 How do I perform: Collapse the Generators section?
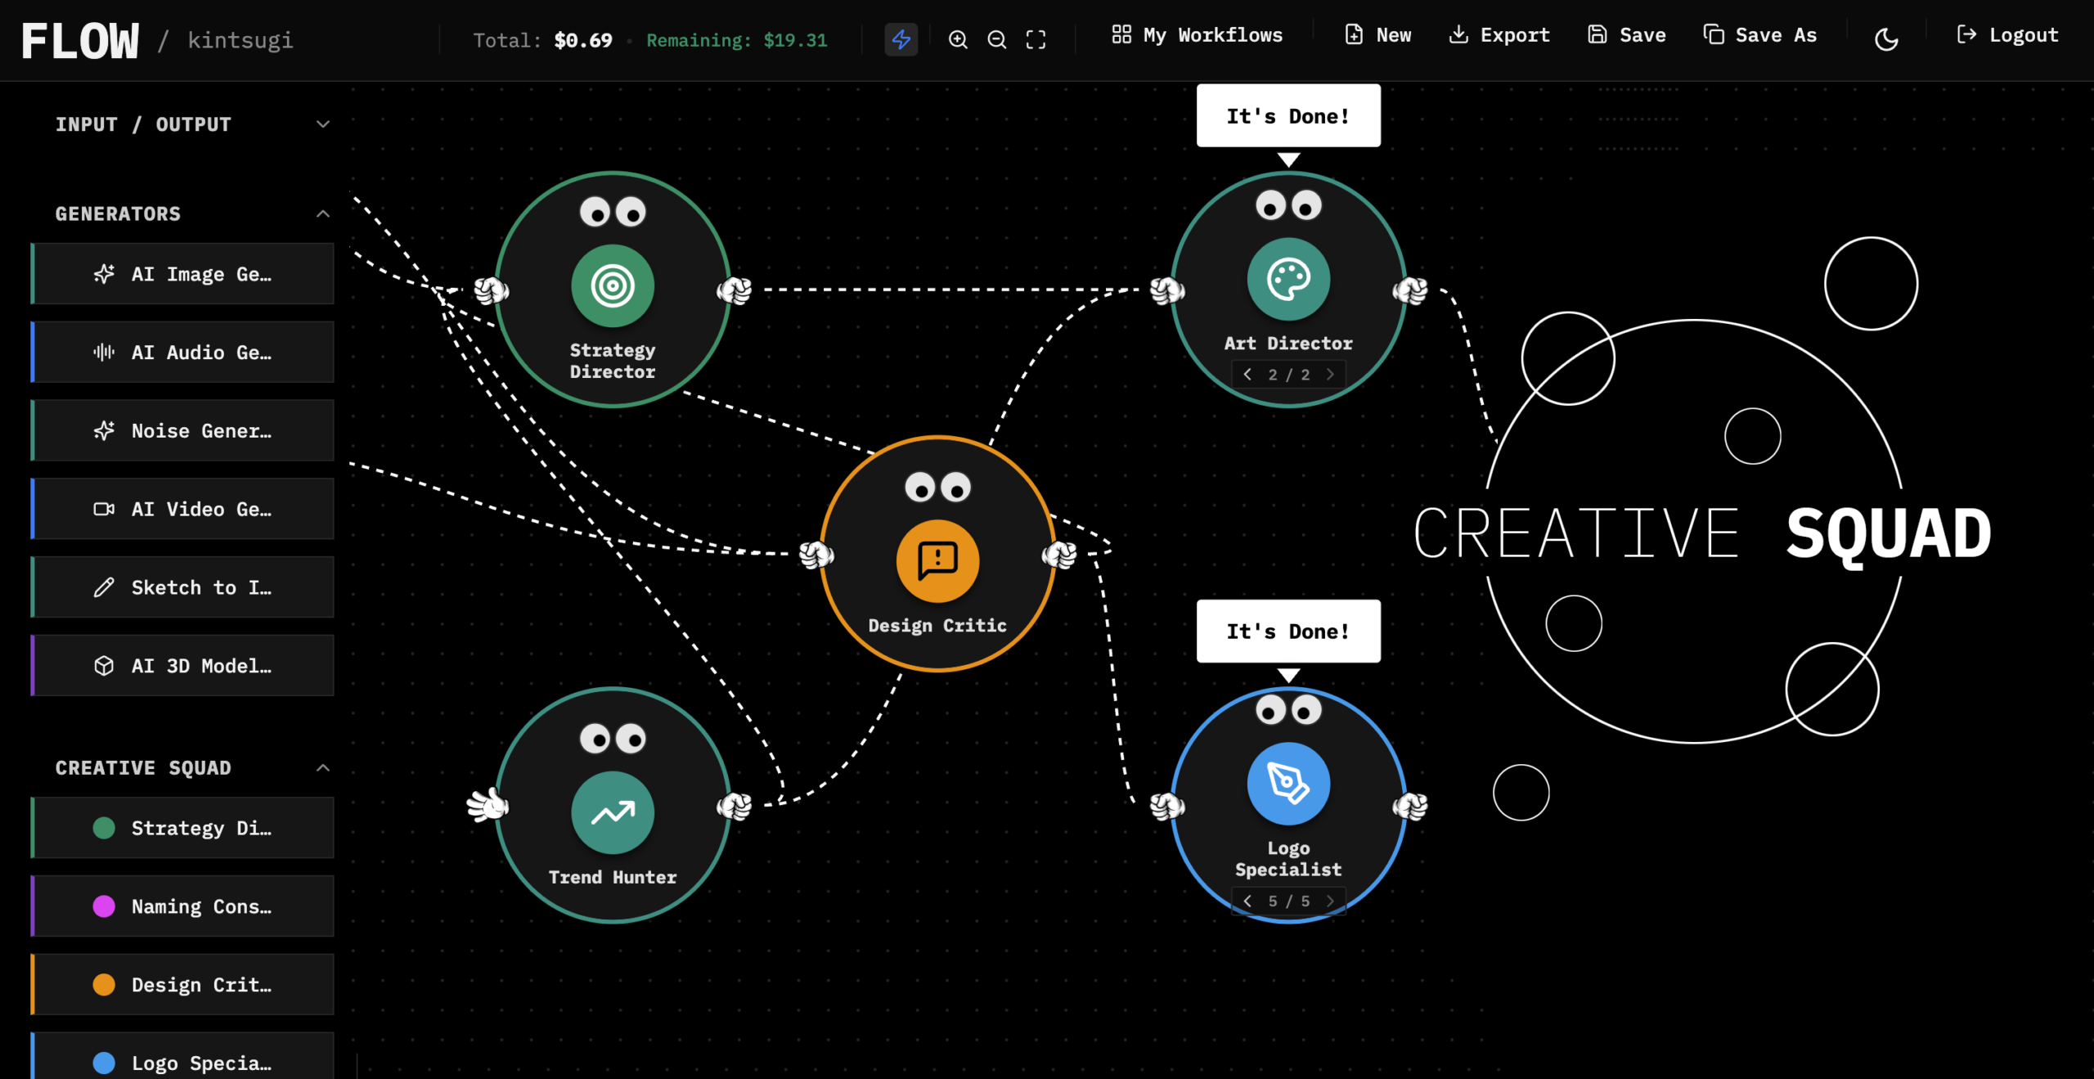322,214
